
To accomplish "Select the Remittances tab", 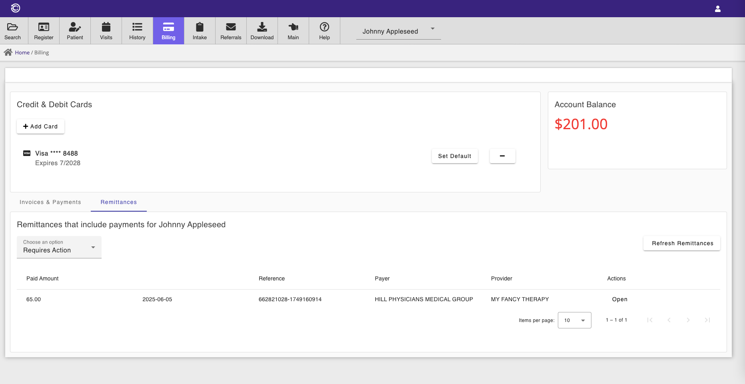I will (x=119, y=202).
